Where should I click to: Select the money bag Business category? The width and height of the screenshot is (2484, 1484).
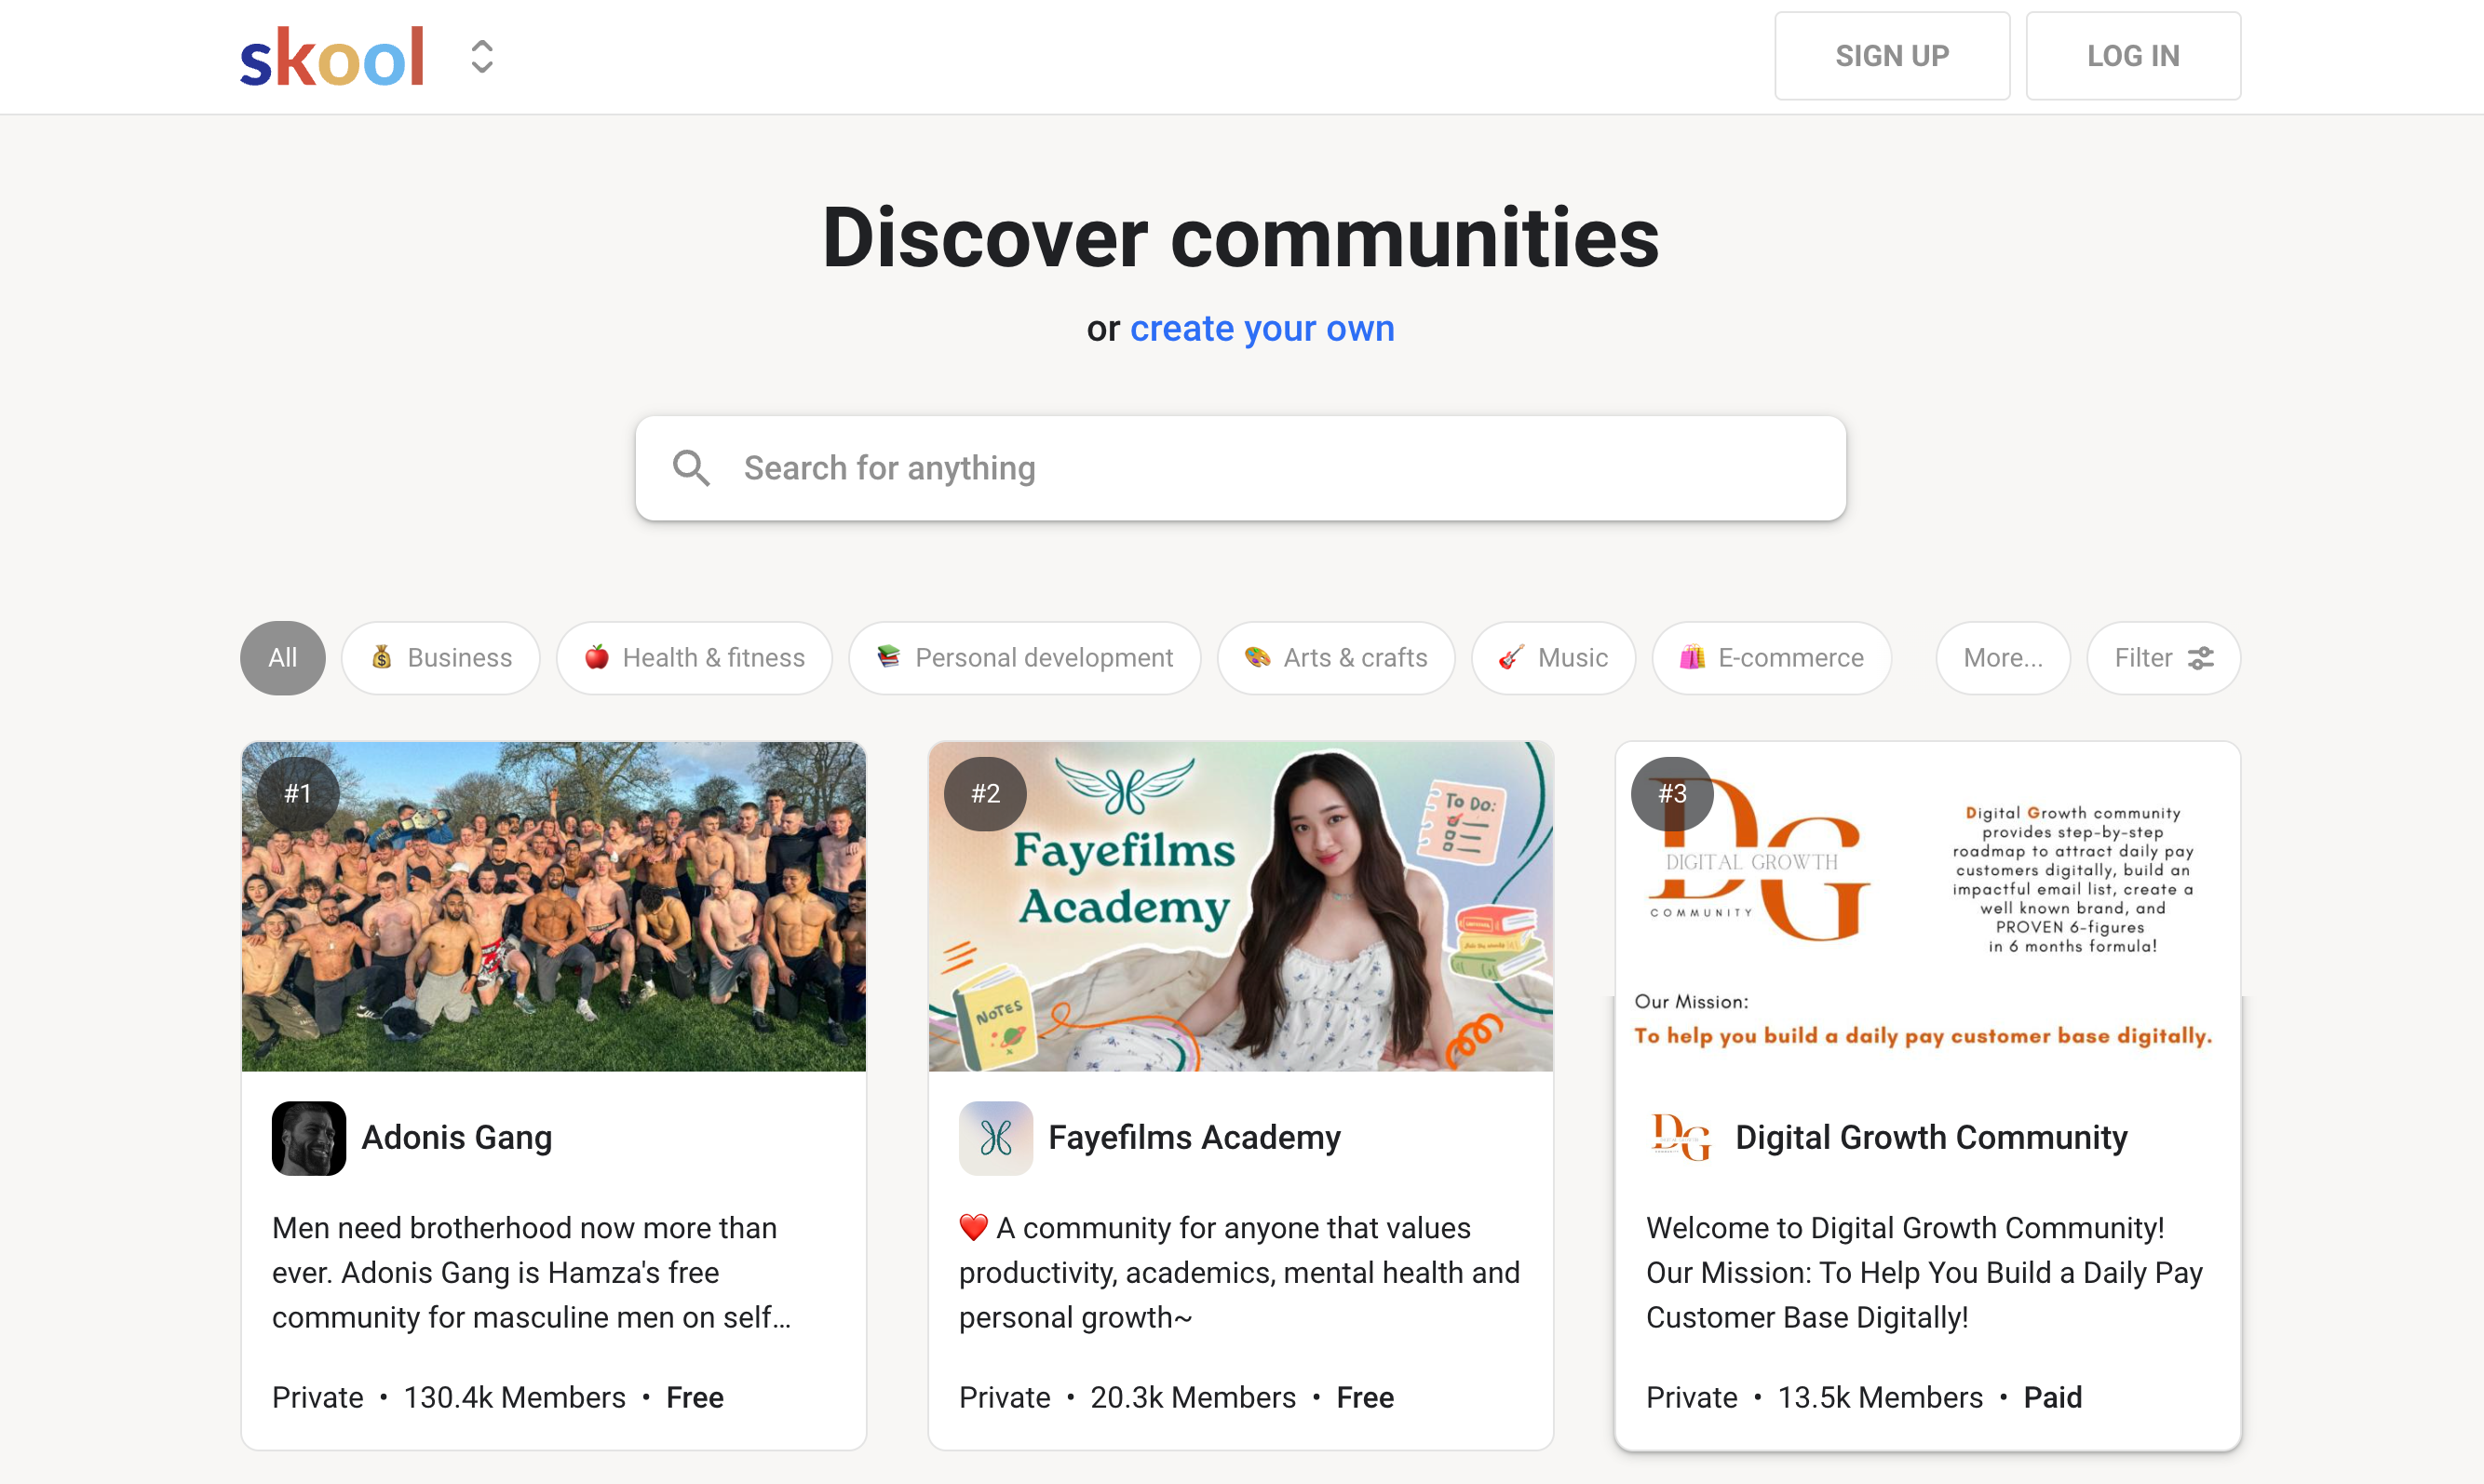[x=441, y=658]
